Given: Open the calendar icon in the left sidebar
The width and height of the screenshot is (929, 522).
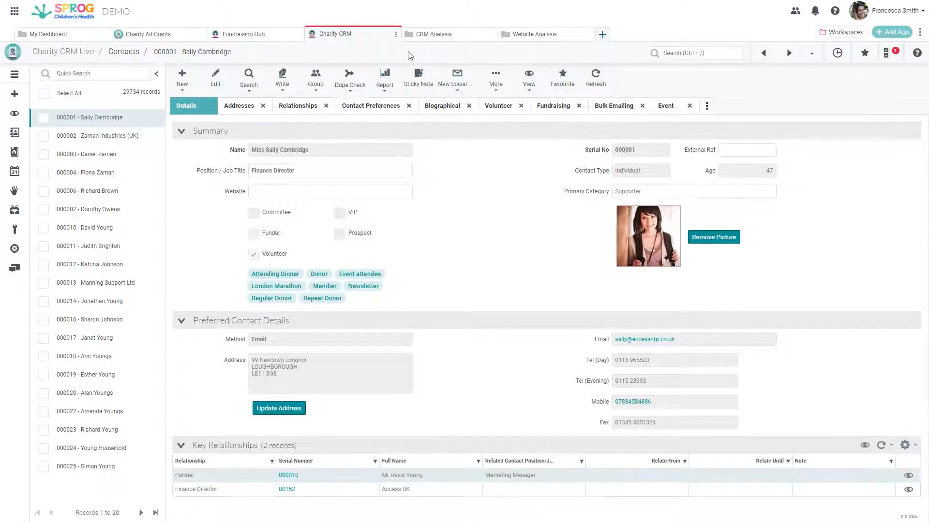Looking at the screenshot, I should (x=14, y=171).
